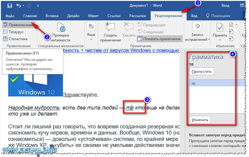This screenshot has width=249, height=157.
Task: Click the Запись исправлений track changes icon
Action: click(x=197, y=26)
